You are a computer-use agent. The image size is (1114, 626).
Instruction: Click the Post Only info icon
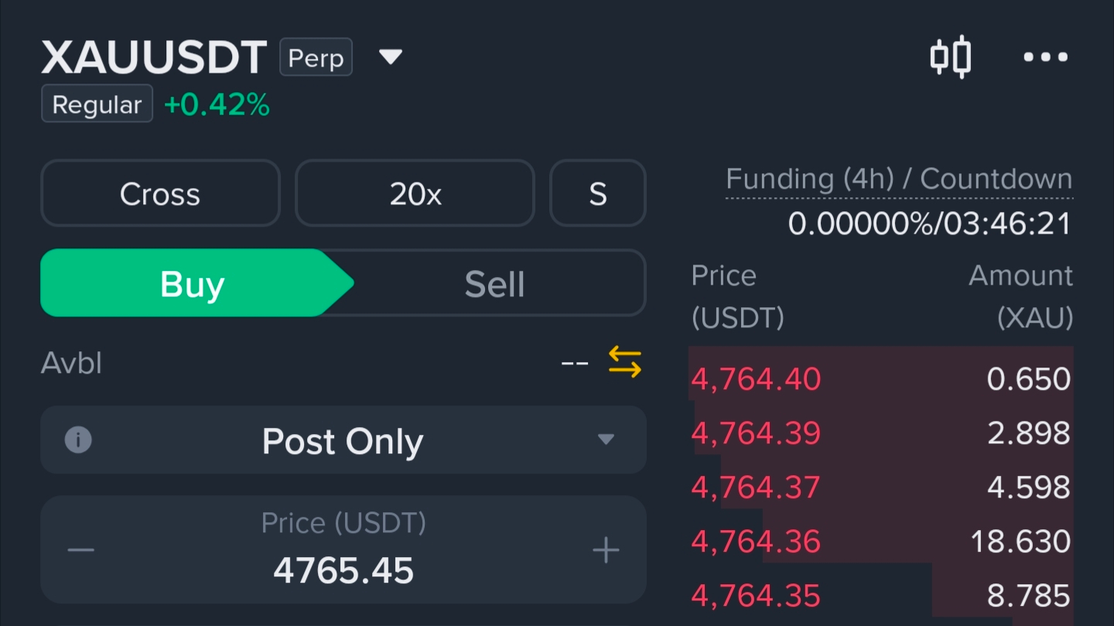(x=78, y=440)
